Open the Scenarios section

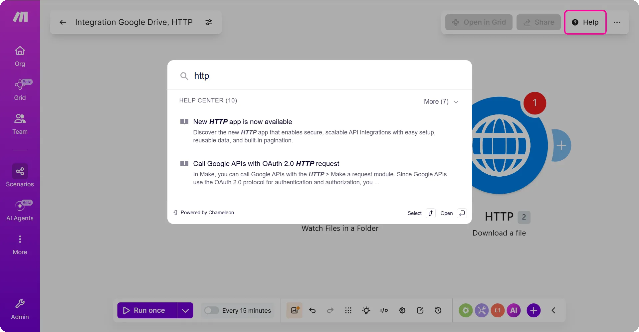pyautogui.click(x=20, y=176)
